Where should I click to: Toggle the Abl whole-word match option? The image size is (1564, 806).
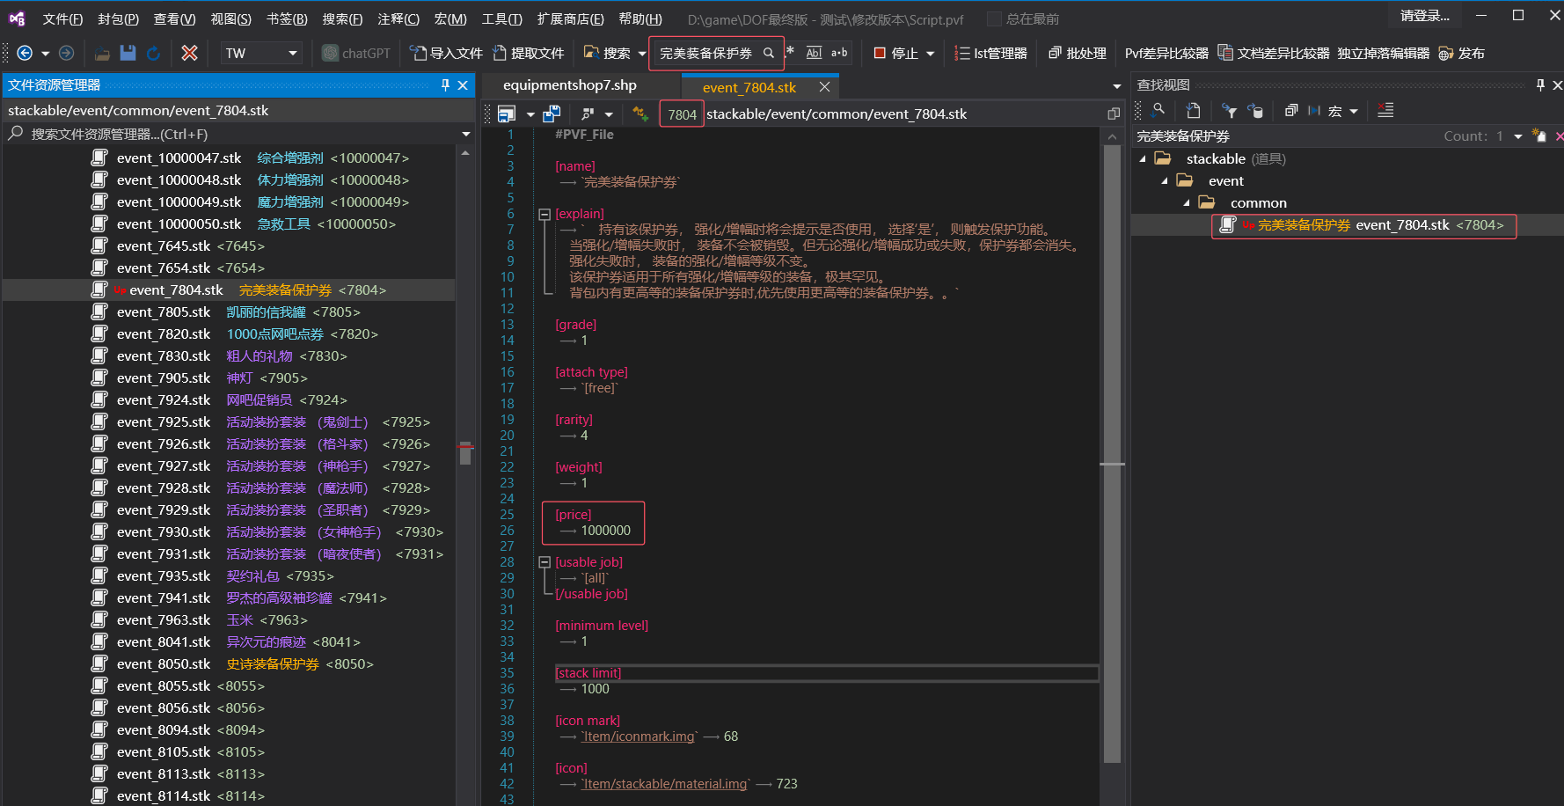click(814, 53)
